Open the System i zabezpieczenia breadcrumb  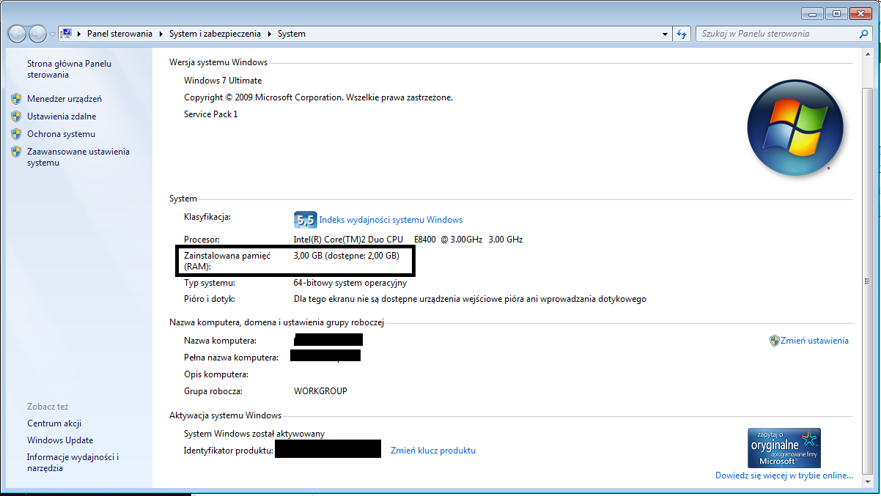point(215,34)
